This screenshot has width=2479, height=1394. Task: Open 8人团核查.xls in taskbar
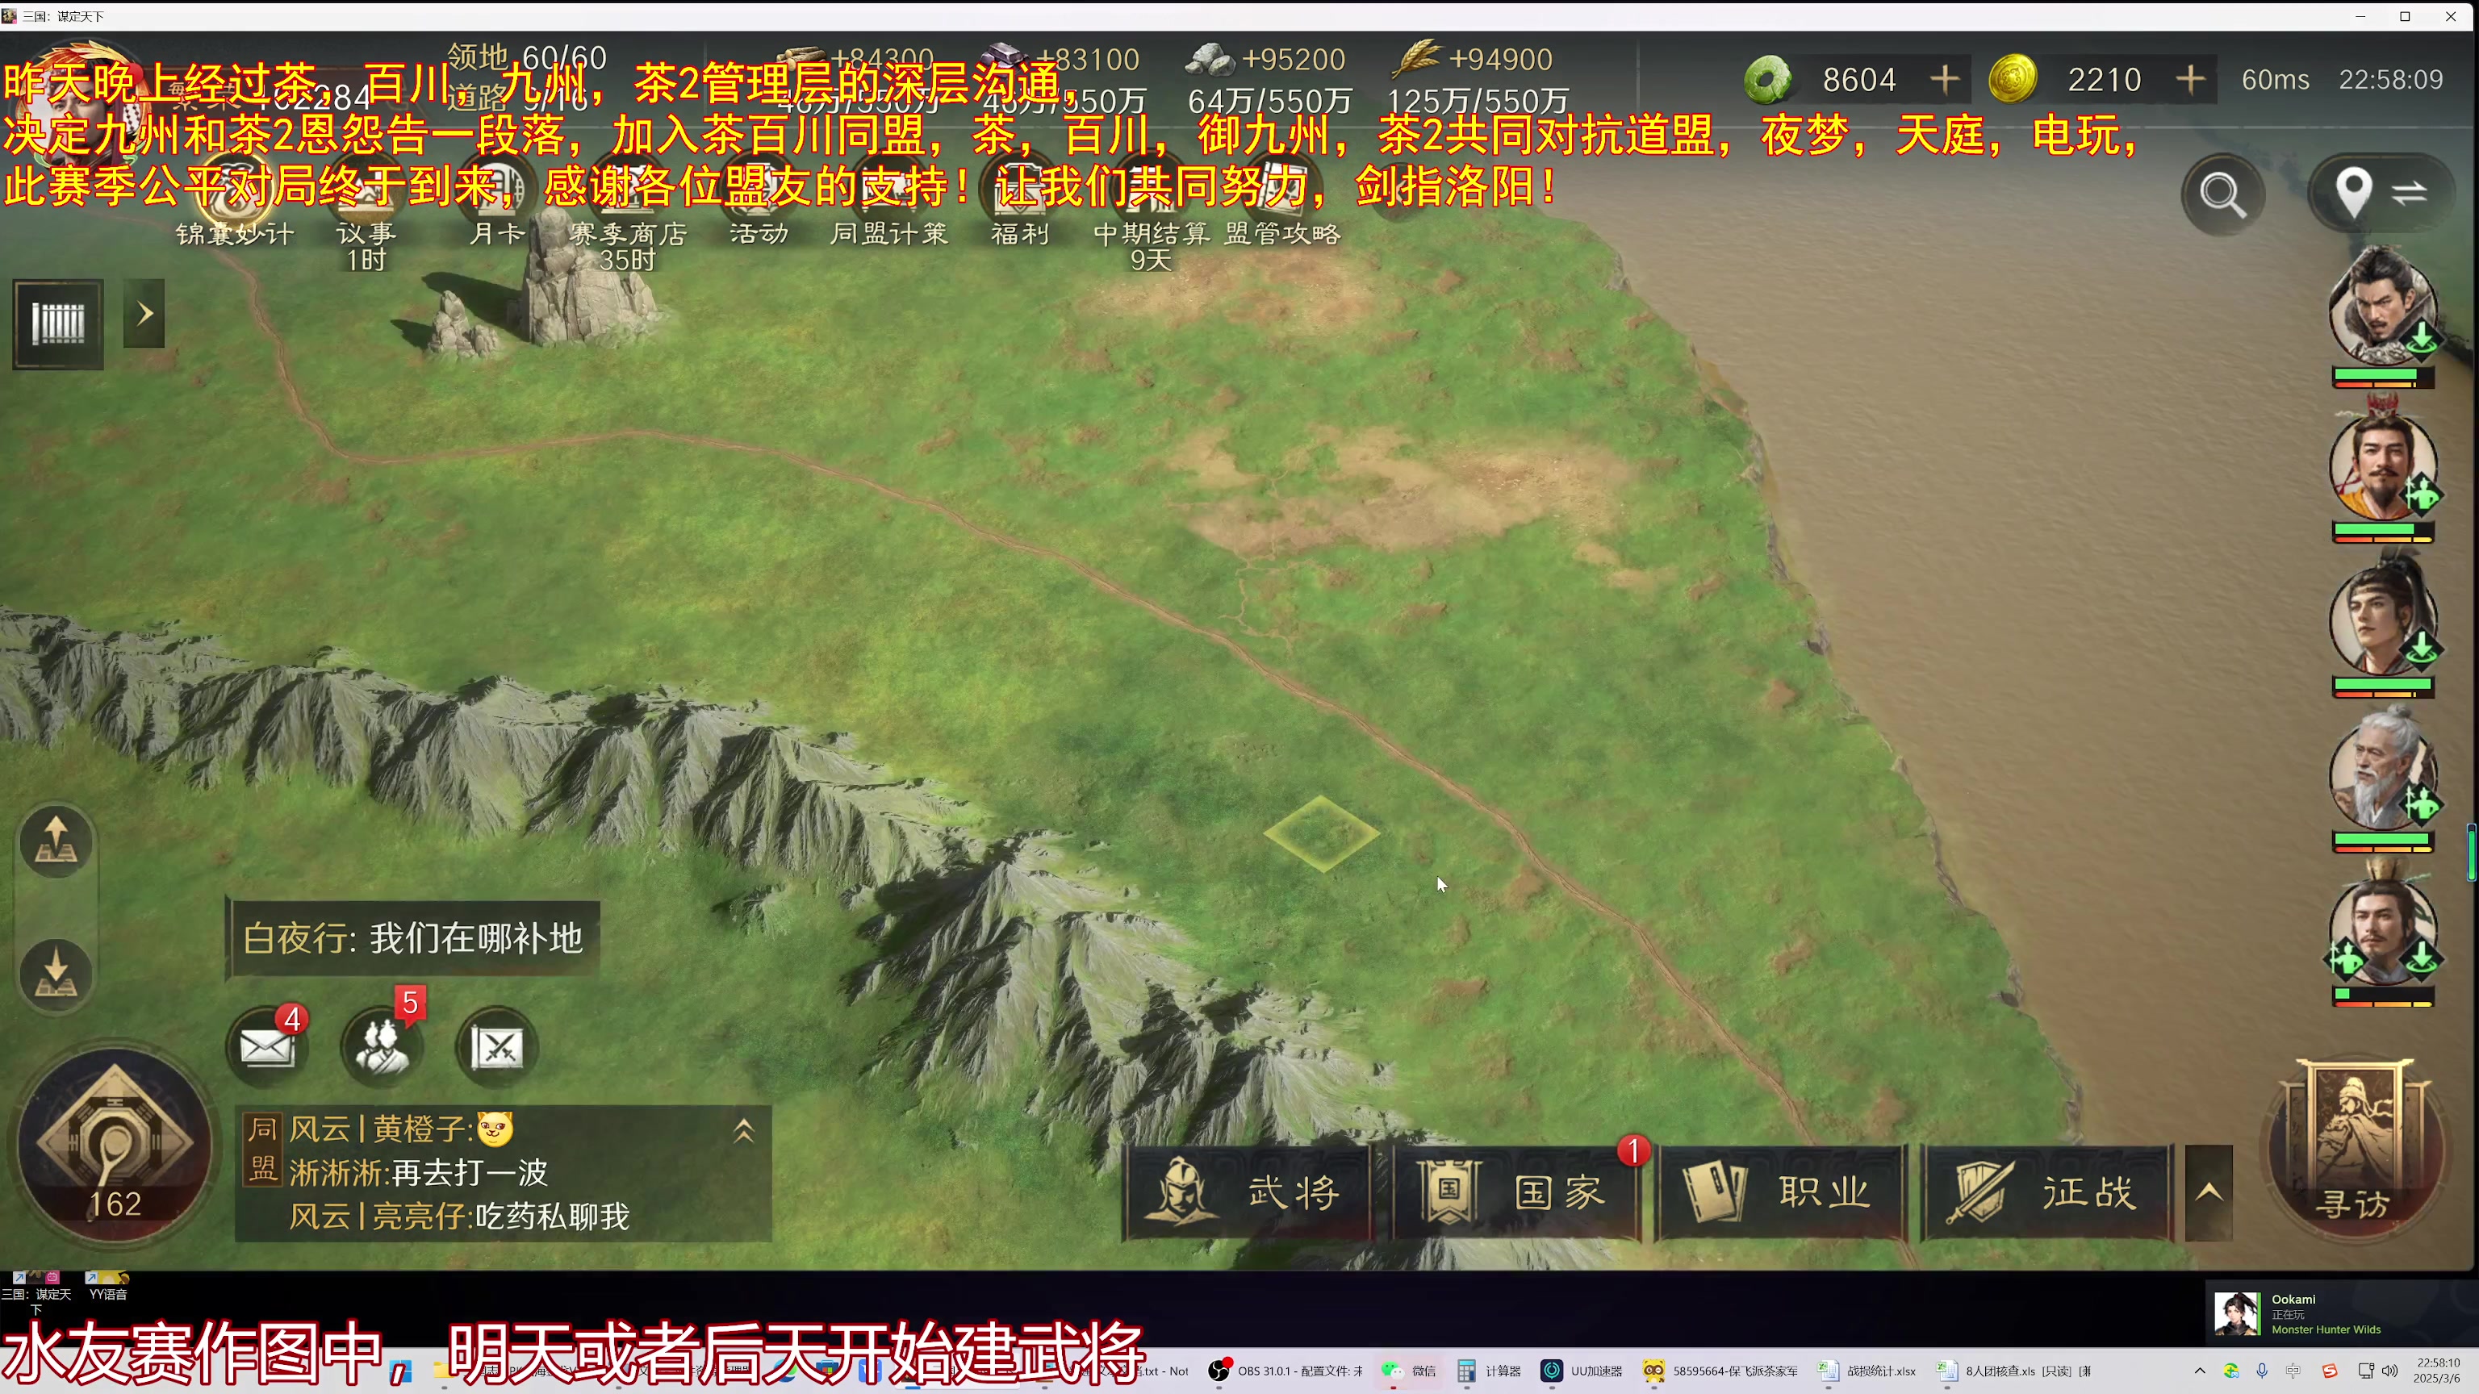click(x=2013, y=1371)
